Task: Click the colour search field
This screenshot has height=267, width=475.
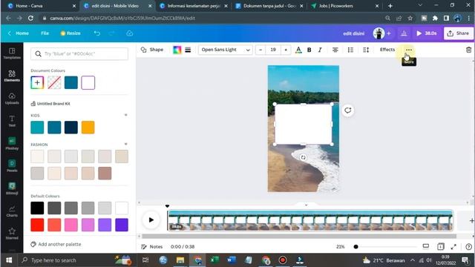Action: click(x=79, y=53)
